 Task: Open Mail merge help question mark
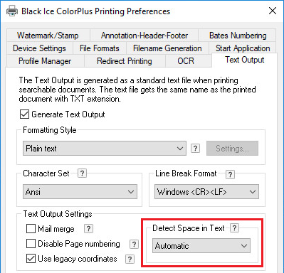[88, 229]
